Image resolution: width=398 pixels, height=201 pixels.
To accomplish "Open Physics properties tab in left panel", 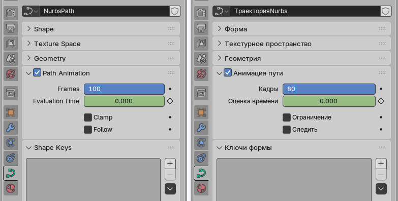I will [11, 143].
